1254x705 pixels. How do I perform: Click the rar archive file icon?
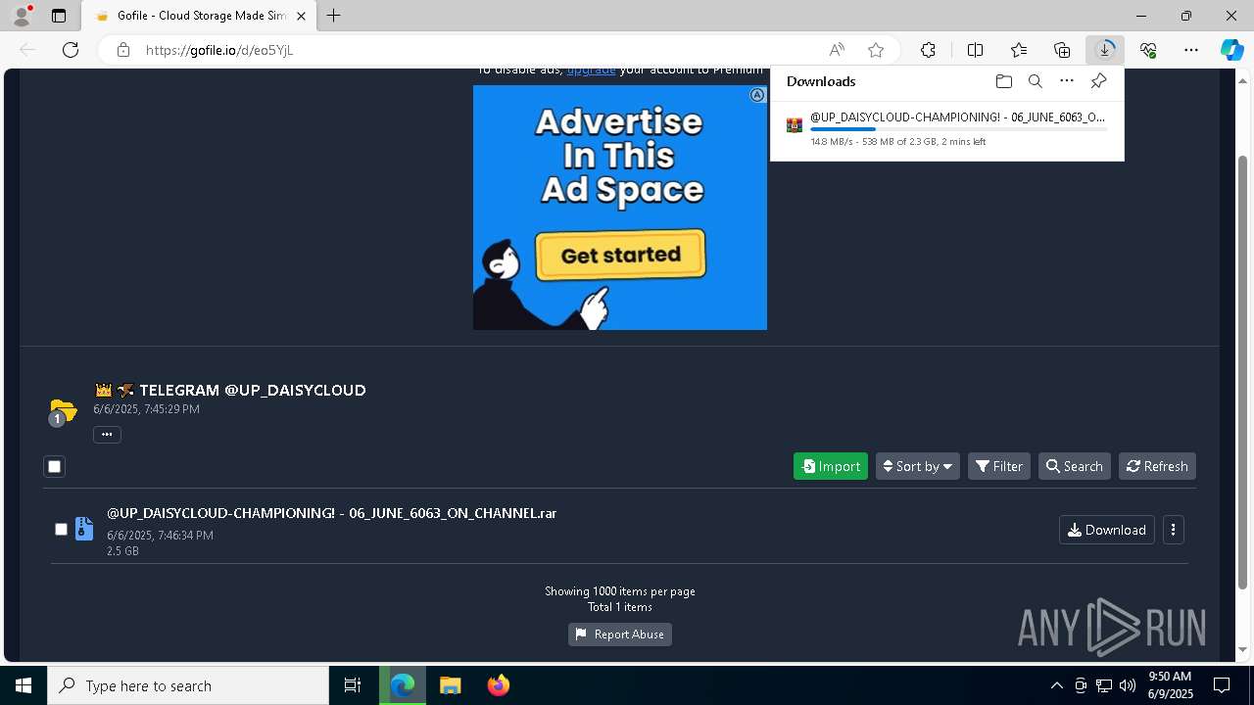[x=84, y=529]
